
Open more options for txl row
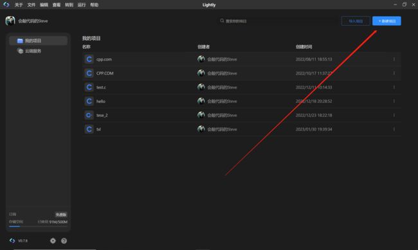coord(394,129)
